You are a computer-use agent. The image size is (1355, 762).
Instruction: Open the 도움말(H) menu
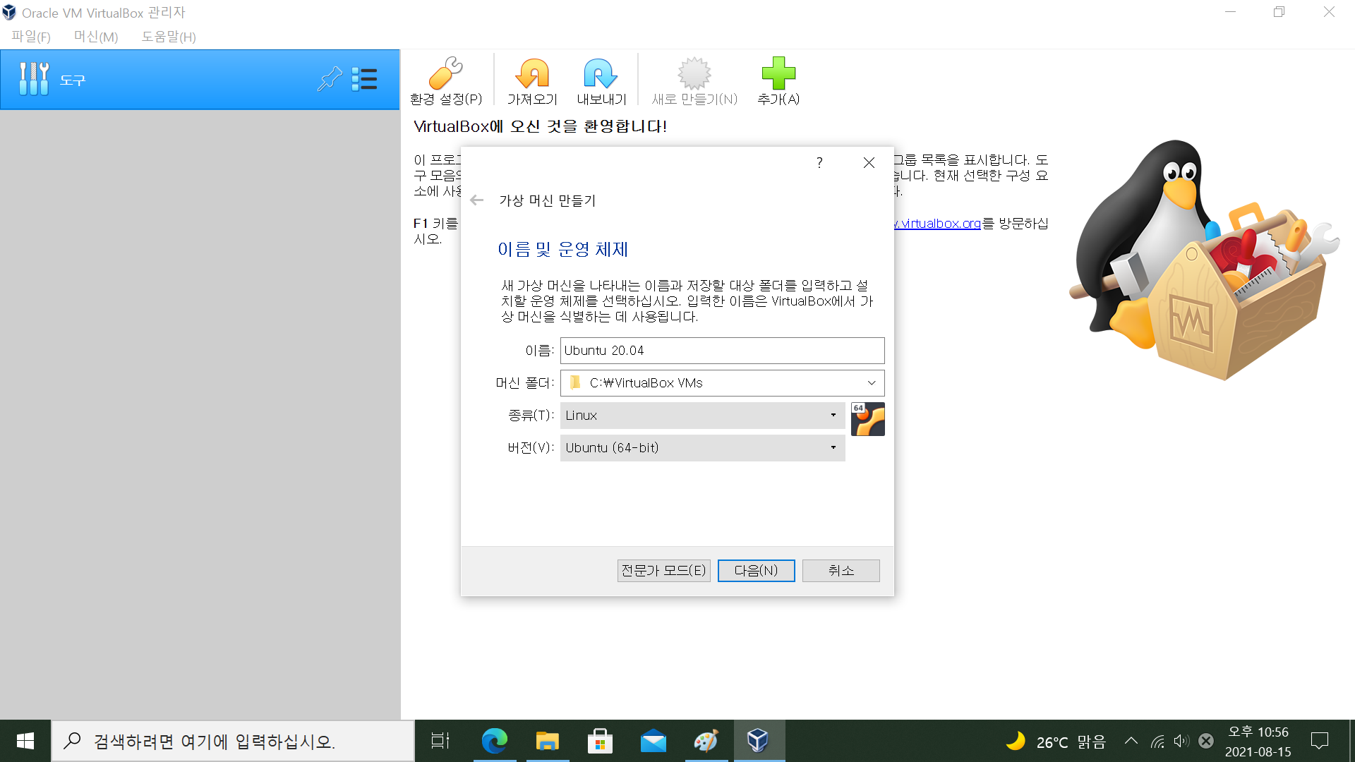click(x=169, y=37)
